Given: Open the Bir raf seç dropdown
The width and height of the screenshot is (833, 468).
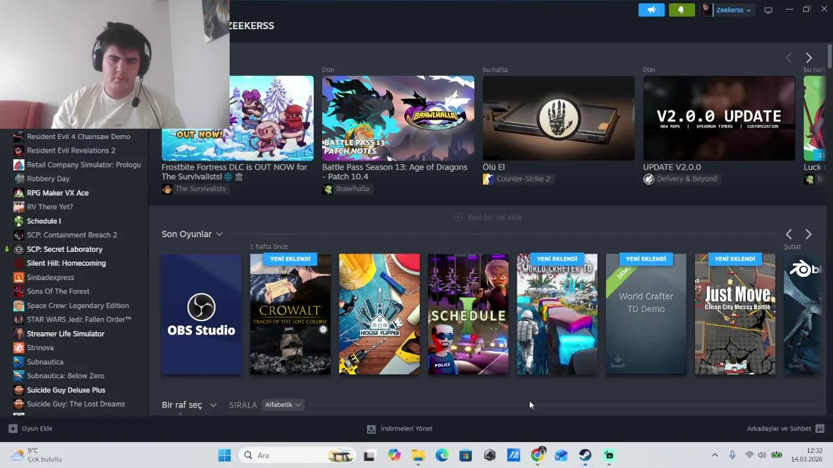Looking at the screenshot, I should (189, 405).
